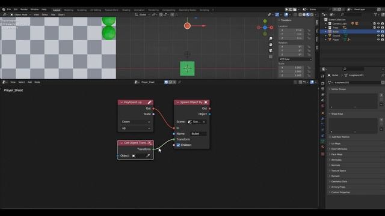Click eyedropper in Get Object Transform node

pos(148,156)
